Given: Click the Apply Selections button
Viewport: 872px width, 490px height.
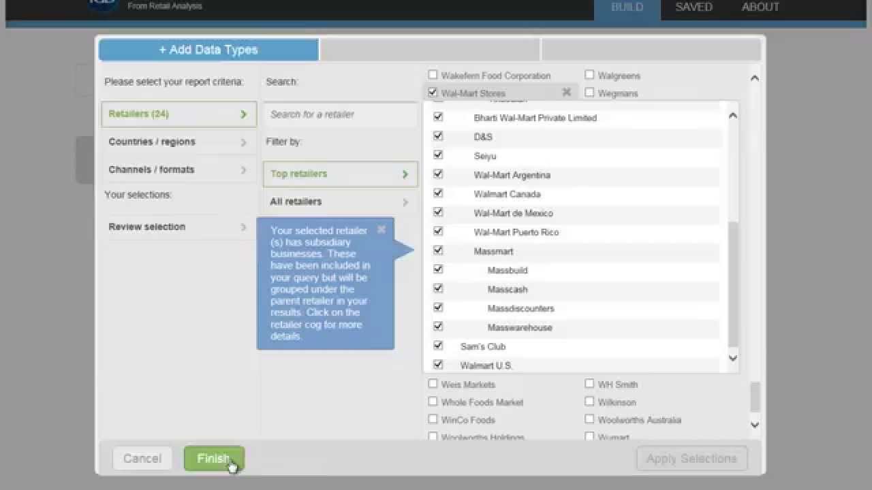Looking at the screenshot, I should pos(691,458).
